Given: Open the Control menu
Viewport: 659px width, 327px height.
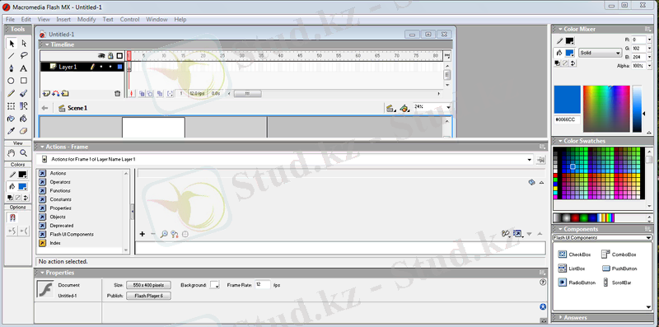Looking at the screenshot, I should point(129,19).
